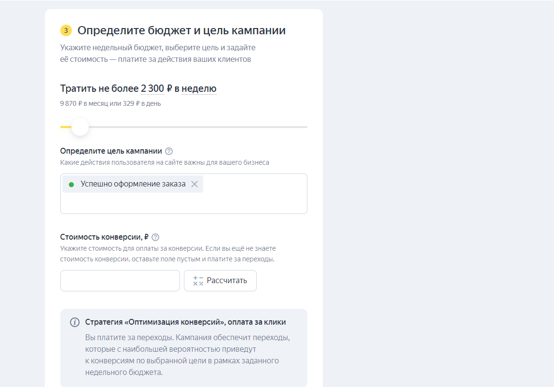Remove the "Успешно оформление заказа" goal chip
This screenshot has height=387, width=554.
(194, 184)
